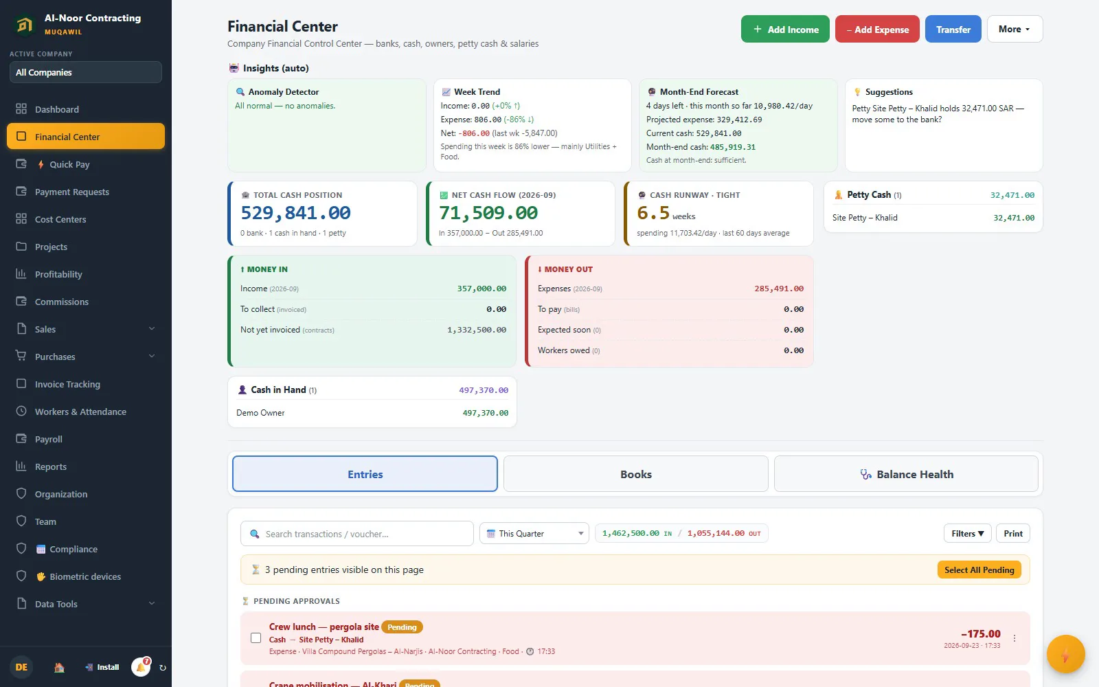Open Workers & Attendance clock icon
The width and height of the screenshot is (1099, 687).
pyautogui.click(x=21, y=412)
